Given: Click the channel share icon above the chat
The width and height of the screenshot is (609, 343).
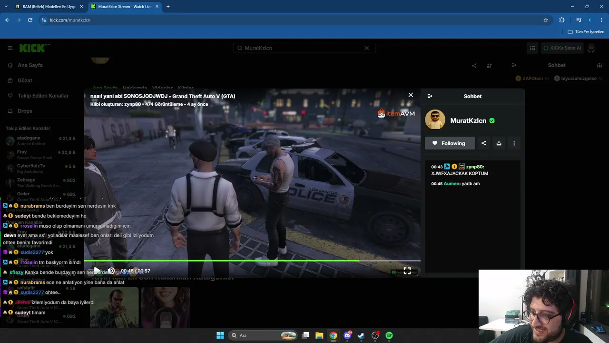Looking at the screenshot, I should 474,66.
